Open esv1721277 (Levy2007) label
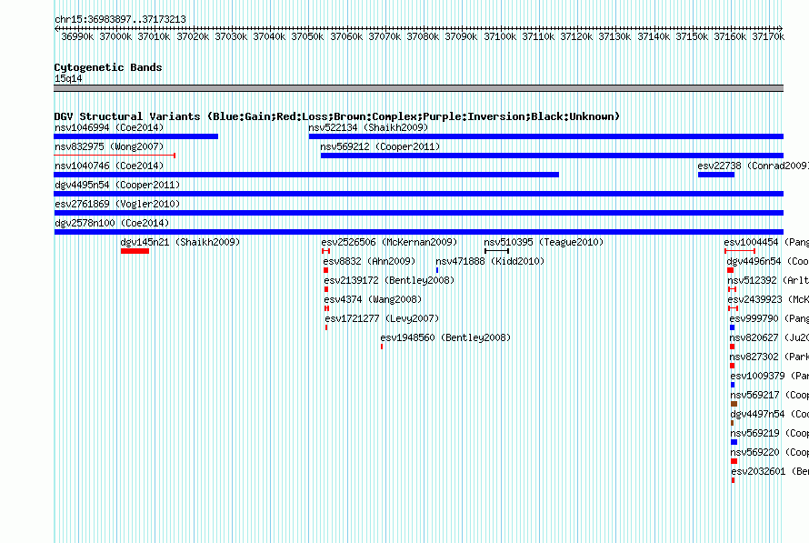The width and height of the screenshot is (809, 543). 383,318
